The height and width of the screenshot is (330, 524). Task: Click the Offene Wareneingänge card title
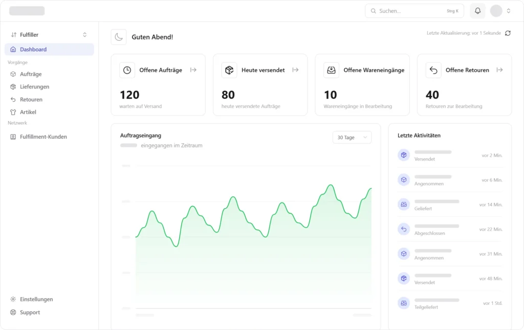(374, 70)
